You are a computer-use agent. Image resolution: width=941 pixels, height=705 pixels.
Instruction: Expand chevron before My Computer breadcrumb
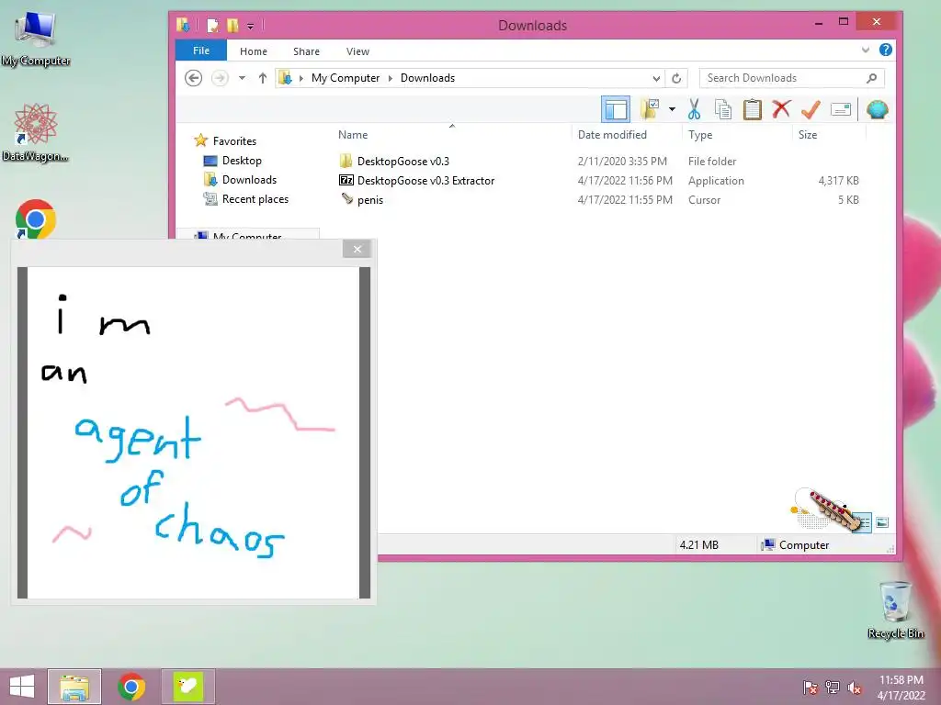(x=301, y=79)
